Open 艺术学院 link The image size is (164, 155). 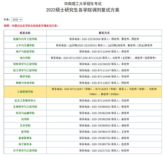[25, 125]
